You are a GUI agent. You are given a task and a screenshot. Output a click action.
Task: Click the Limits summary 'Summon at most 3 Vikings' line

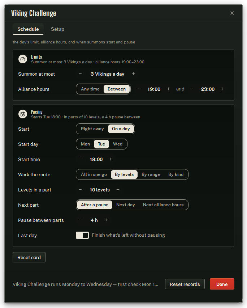click(88, 62)
